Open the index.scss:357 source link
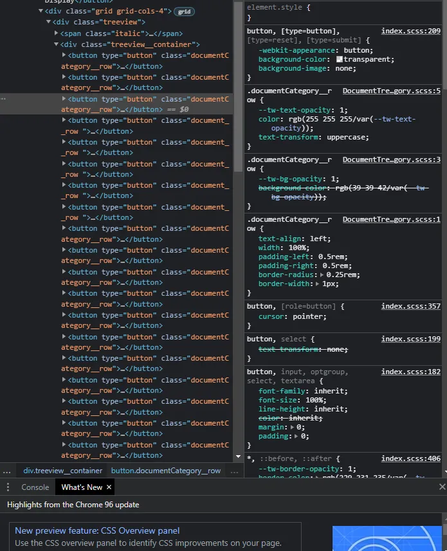Screen dimensions: 447x551 pyautogui.click(x=410, y=306)
